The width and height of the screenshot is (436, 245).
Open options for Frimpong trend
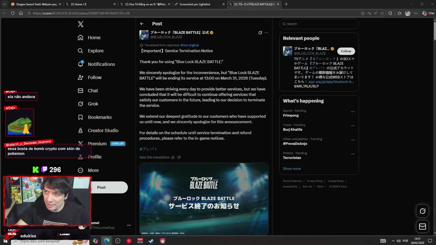353,112
